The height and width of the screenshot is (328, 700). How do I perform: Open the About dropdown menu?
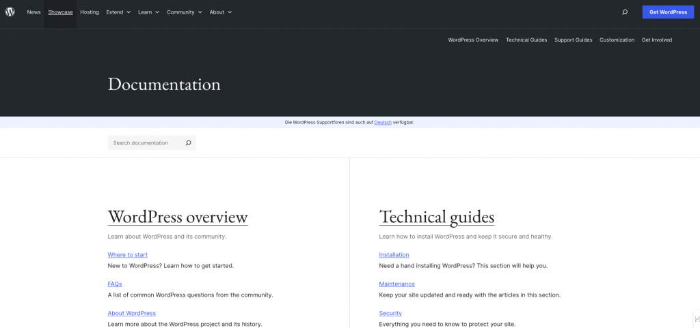pos(220,12)
